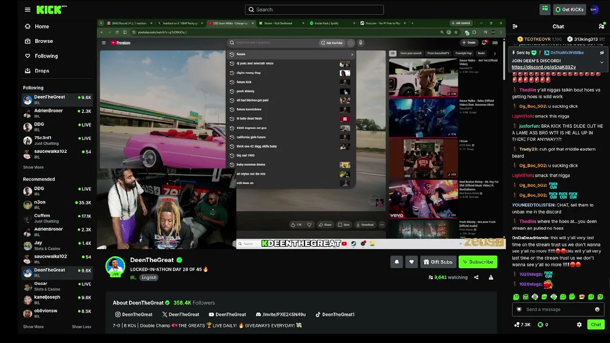Screen dimensions: 610x343
Task: Open the DeenTheGreat1 TikTok link
Action: pyautogui.click(x=335, y=314)
